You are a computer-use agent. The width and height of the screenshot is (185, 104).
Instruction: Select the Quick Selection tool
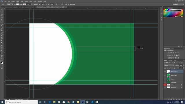click(2, 18)
